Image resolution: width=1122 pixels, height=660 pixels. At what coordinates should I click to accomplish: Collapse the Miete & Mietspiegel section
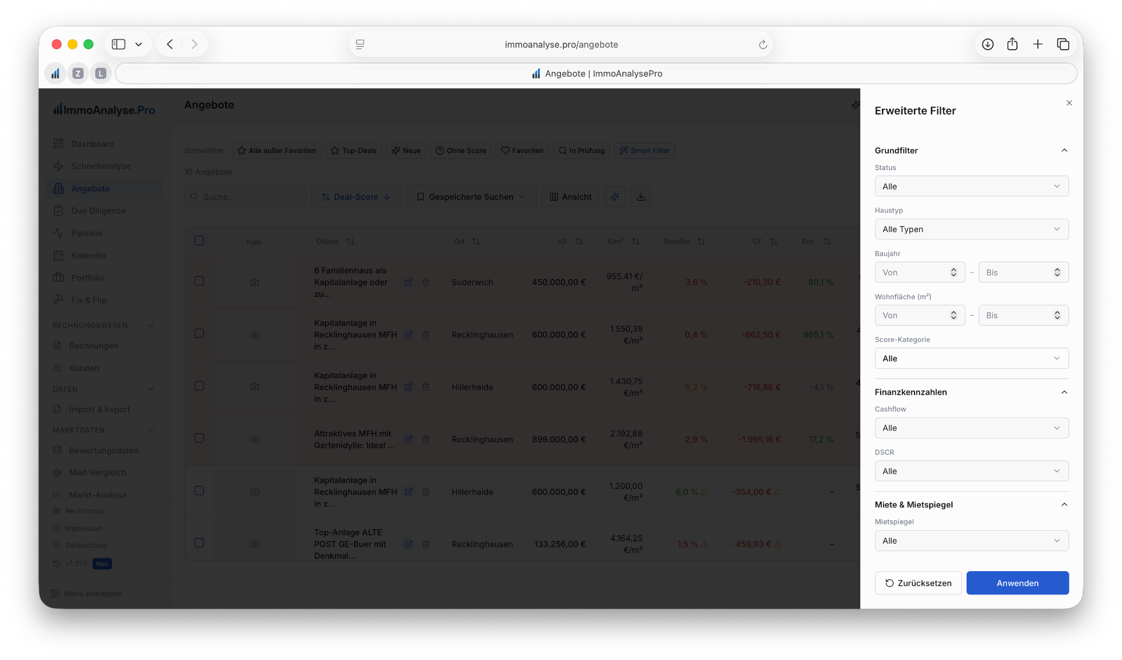1064,504
